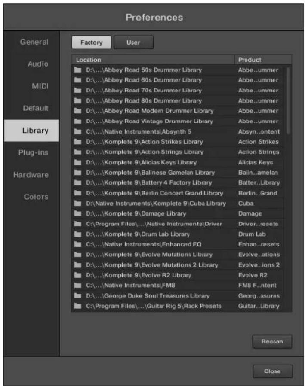305x386 pixels.
Task: Click folder icon for Absynth 5 row
Action: pos(78,131)
